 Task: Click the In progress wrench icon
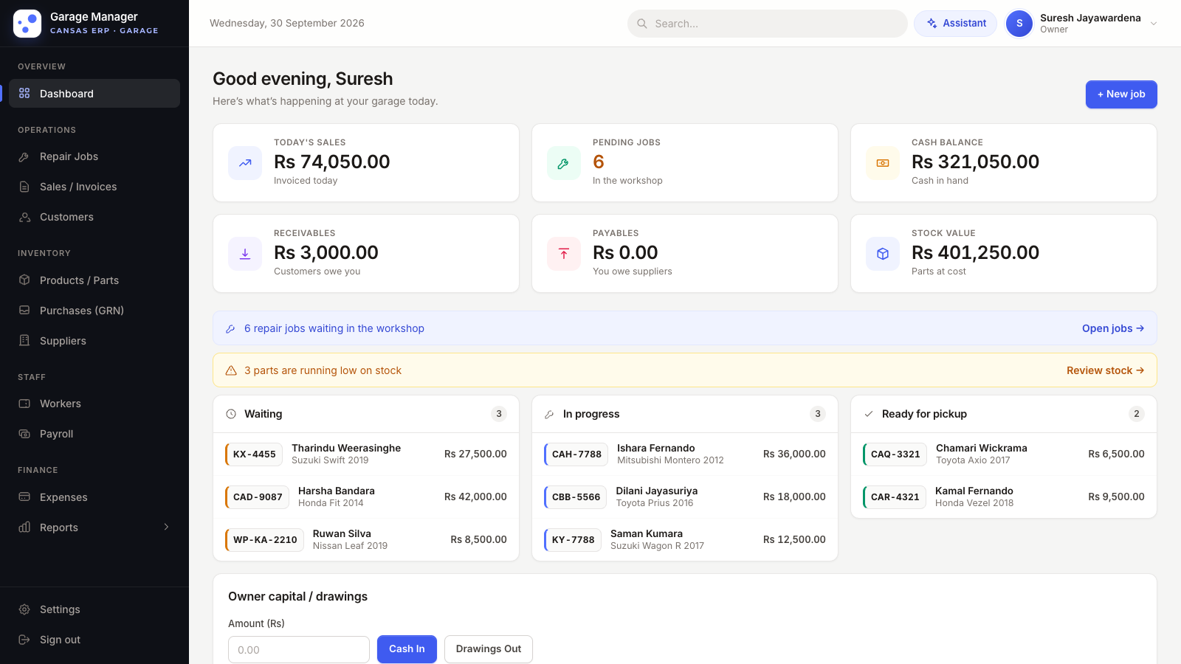tap(549, 414)
